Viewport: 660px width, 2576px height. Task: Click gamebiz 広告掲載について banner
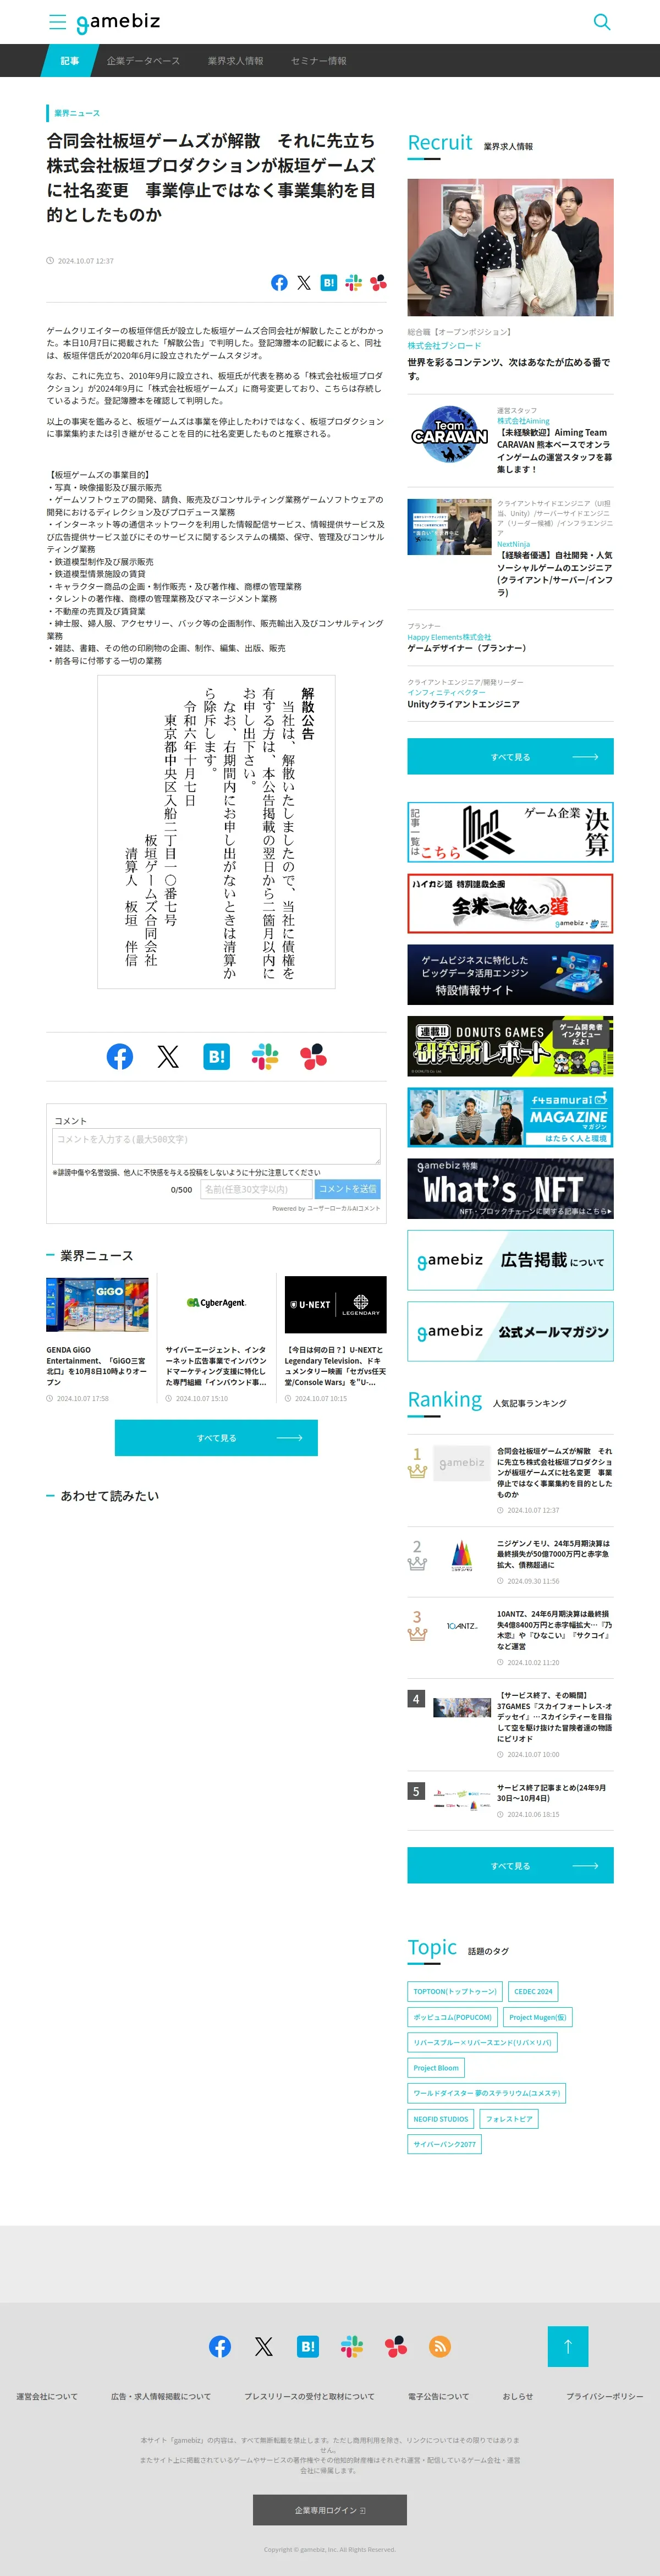pos(510,1260)
